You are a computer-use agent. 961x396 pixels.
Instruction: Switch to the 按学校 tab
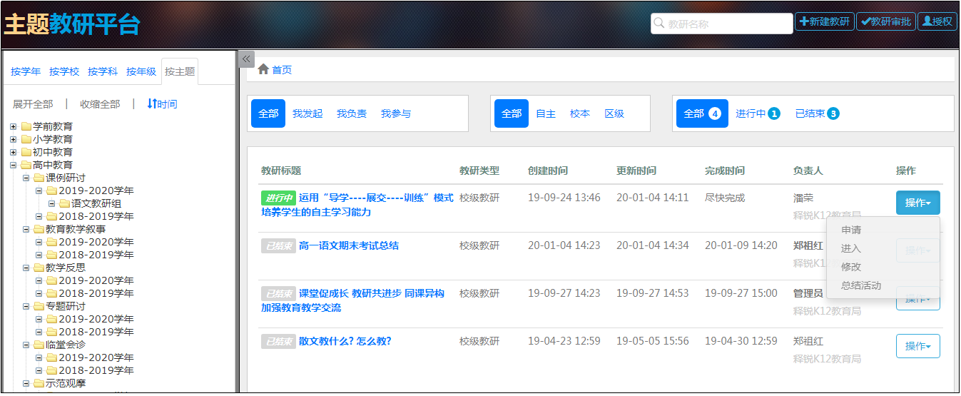[x=64, y=71]
